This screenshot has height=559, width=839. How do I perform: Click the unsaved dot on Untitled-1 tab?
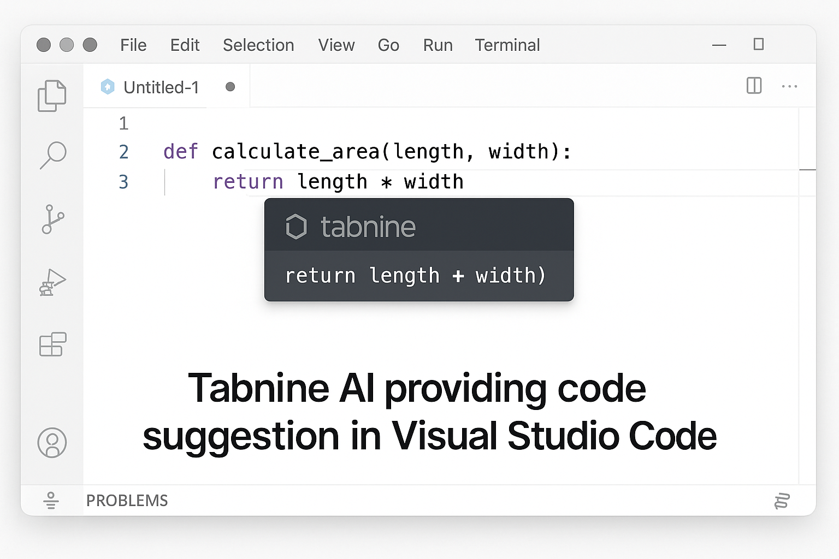pyautogui.click(x=230, y=87)
